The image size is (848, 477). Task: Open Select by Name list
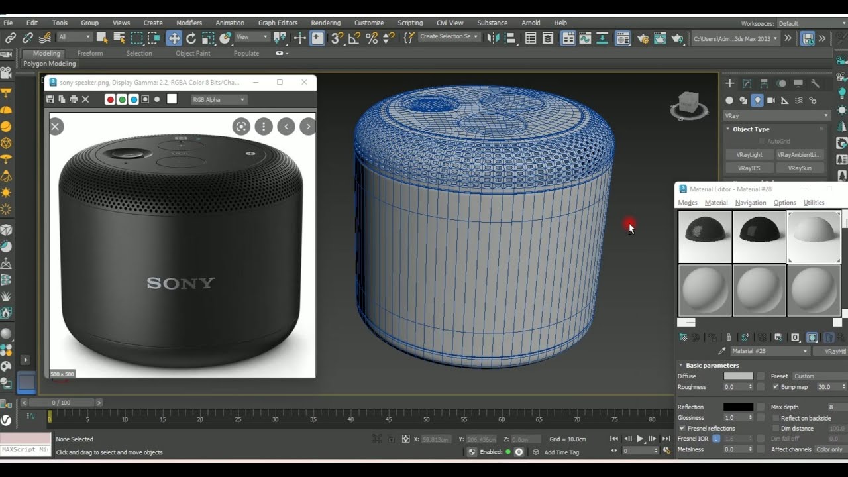coord(119,38)
